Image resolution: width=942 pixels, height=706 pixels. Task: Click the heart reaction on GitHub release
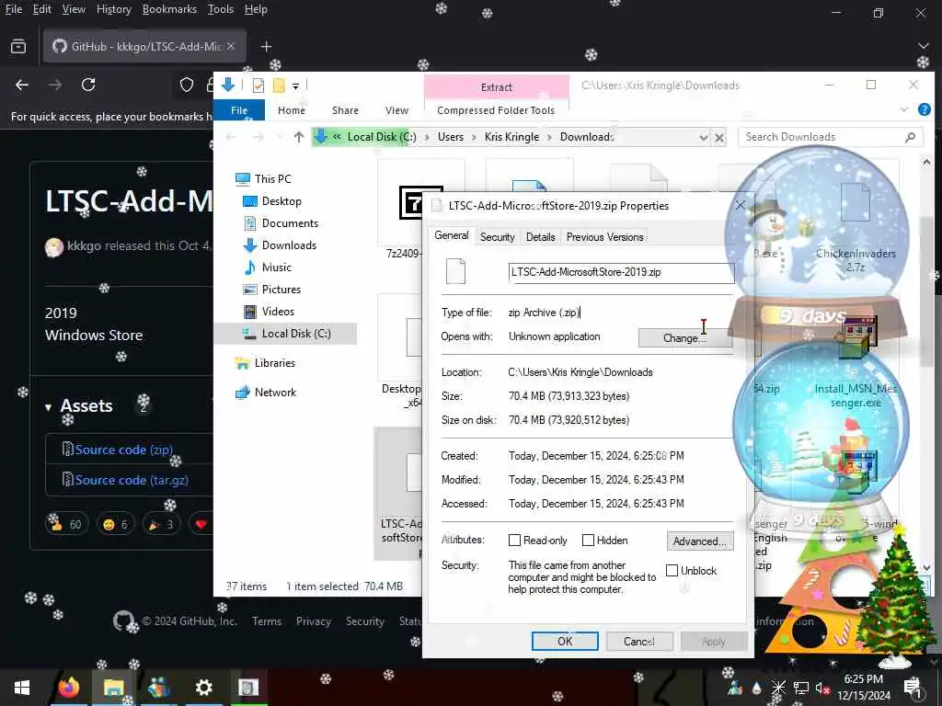201,524
